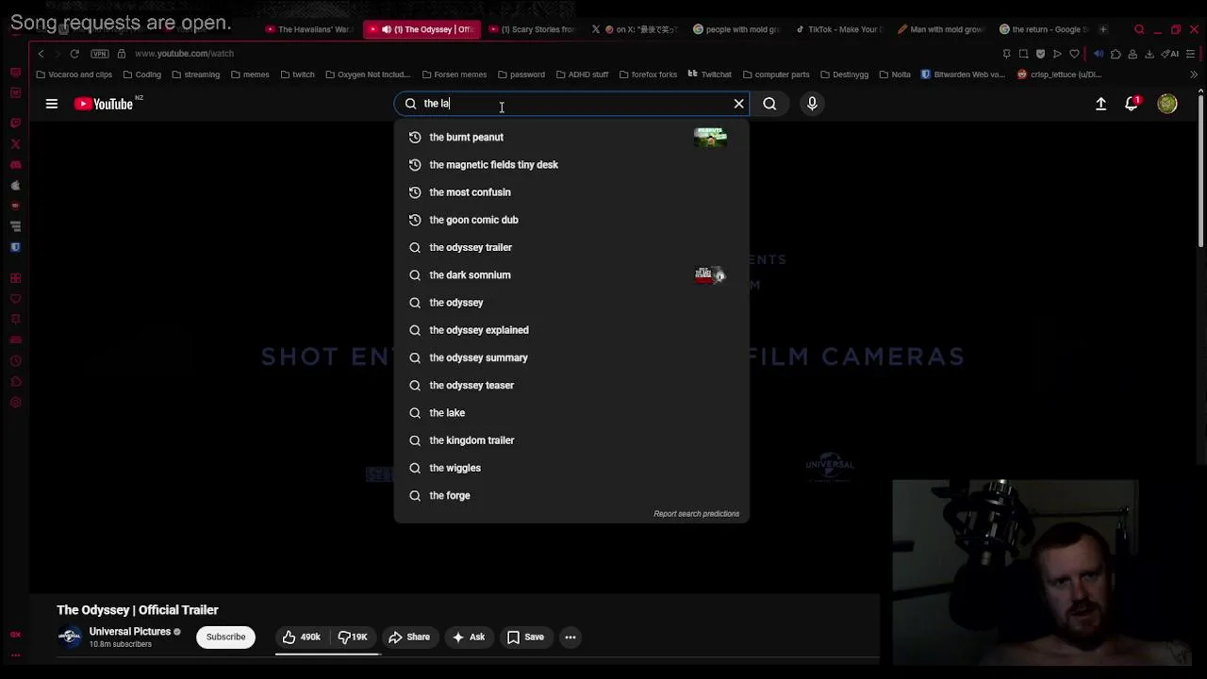Select suggestion 'the wiggles'

(571, 468)
